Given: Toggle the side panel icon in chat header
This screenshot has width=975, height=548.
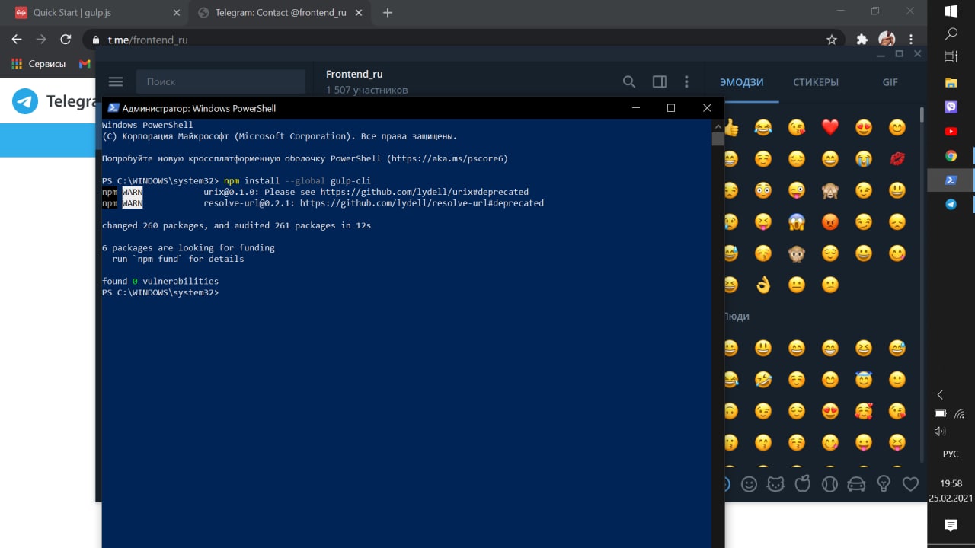Looking at the screenshot, I should pos(660,81).
